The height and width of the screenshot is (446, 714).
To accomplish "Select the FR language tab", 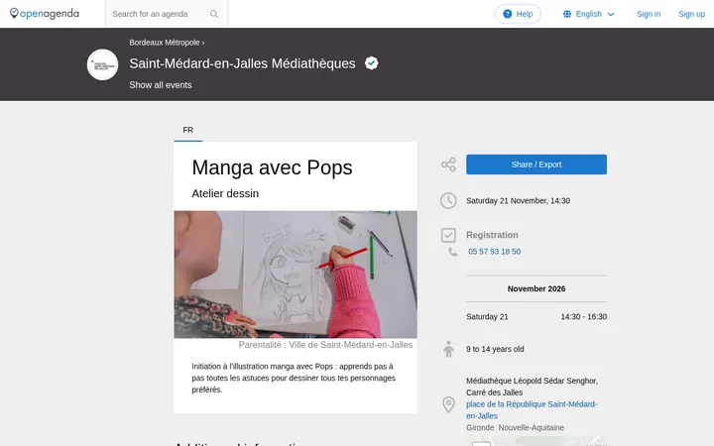I will point(188,130).
